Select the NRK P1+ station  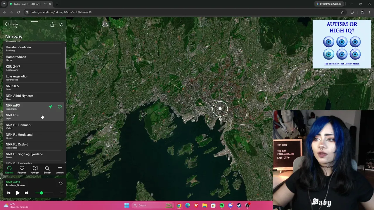point(34,117)
